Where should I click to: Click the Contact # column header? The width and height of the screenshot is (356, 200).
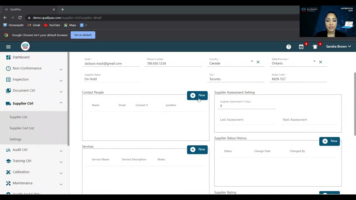[142, 105]
